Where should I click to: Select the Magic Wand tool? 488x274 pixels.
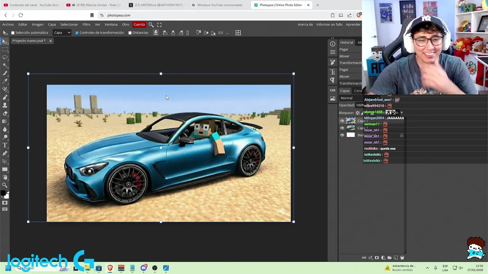tap(5, 65)
